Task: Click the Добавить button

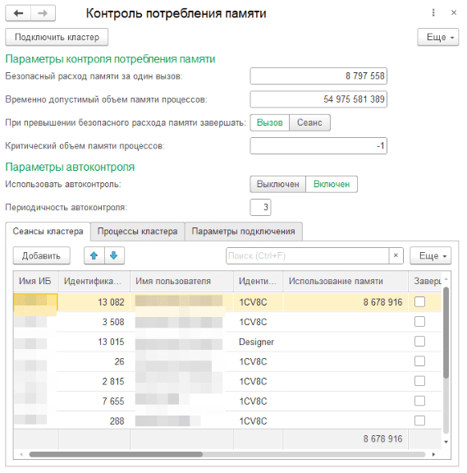Action: [x=42, y=255]
